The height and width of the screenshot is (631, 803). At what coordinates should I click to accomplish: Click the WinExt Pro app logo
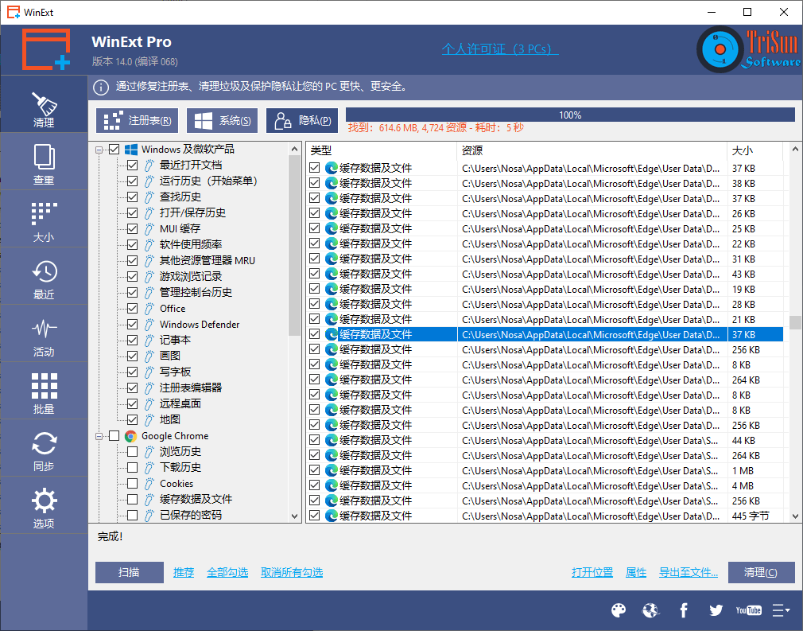[x=46, y=49]
